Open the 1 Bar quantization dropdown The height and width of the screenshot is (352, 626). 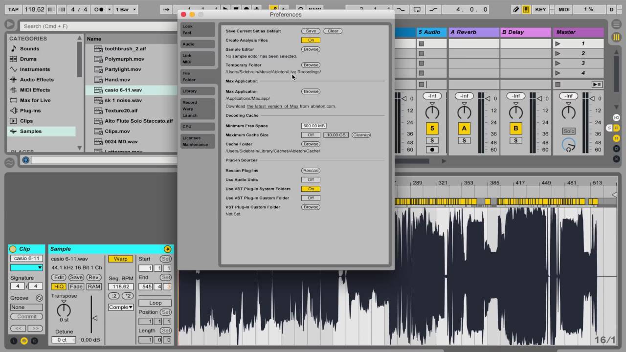pyautogui.click(x=126, y=9)
